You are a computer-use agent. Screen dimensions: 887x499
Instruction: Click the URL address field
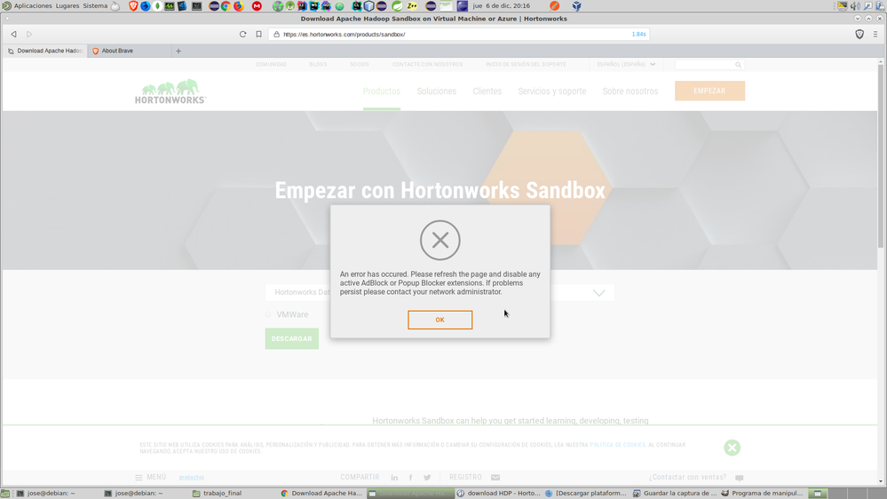point(458,35)
